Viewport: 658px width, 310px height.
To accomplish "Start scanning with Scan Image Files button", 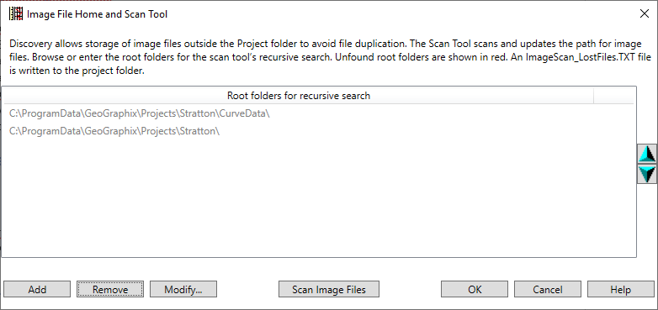I will pos(329,289).
